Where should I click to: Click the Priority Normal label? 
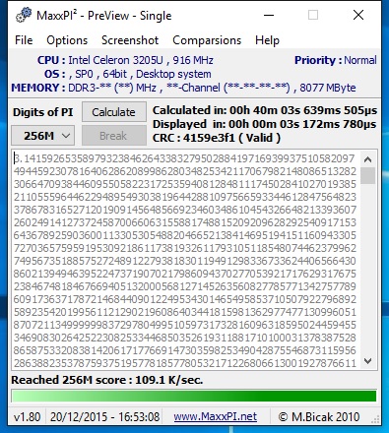(335, 60)
